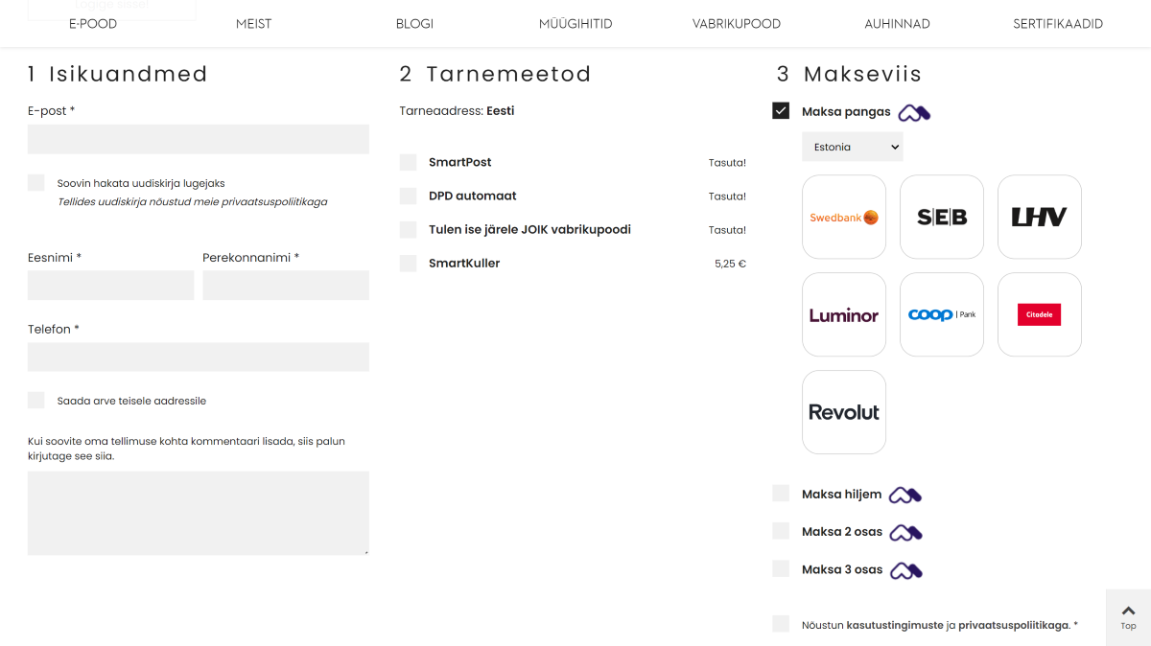Screen dimensions: 1151x646
Task: Choose DPD automaat delivery checkbox
Action: click(408, 196)
